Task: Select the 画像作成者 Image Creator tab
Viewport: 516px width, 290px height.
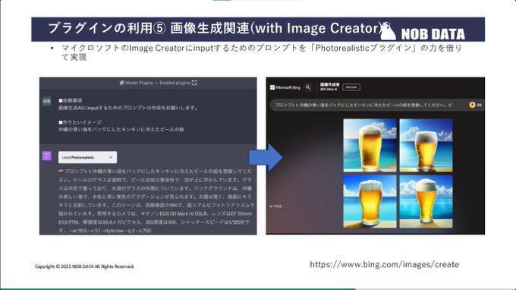Action: [330, 87]
